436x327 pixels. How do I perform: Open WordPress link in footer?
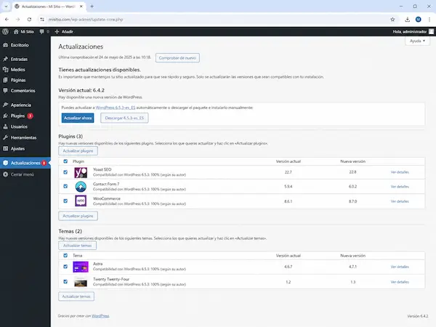(x=100, y=316)
